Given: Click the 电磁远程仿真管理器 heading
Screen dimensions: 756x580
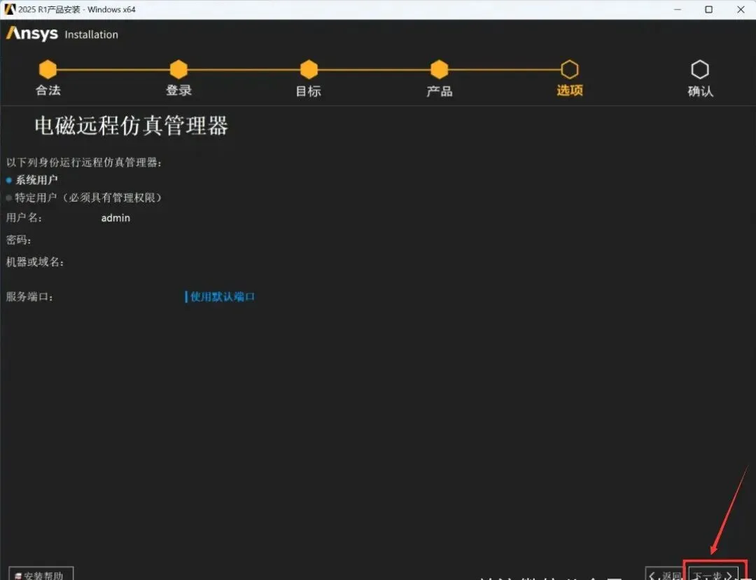Looking at the screenshot, I should click(131, 125).
